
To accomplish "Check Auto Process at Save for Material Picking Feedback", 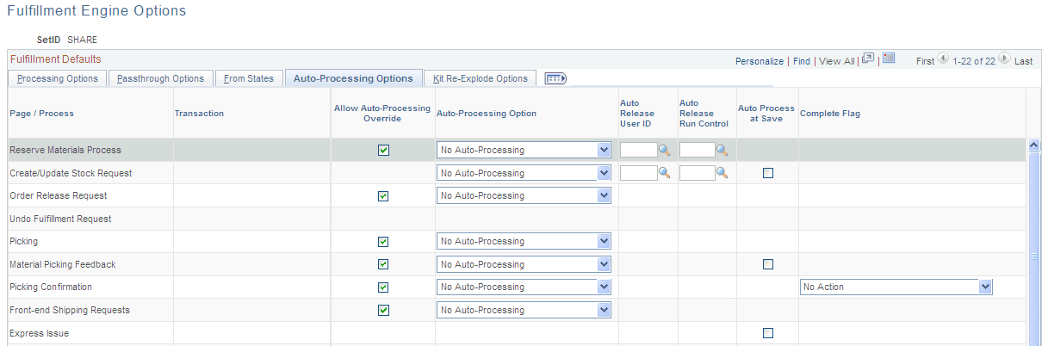I will pyautogui.click(x=768, y=264).
